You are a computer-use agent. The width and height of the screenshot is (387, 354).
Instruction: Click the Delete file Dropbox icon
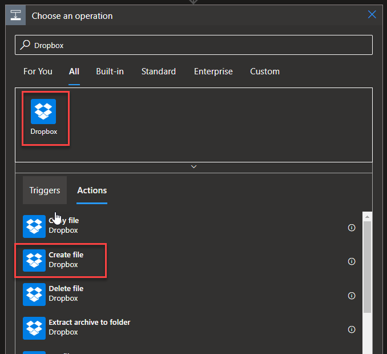pyautogui.click(x=34, y=294)
